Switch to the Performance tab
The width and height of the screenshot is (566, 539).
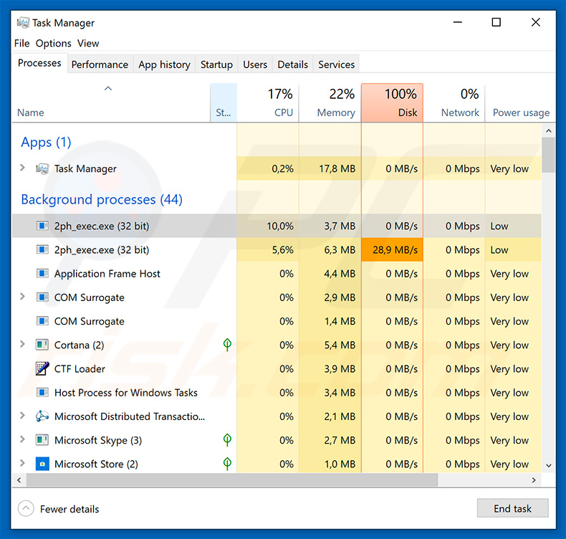point(100,65)
